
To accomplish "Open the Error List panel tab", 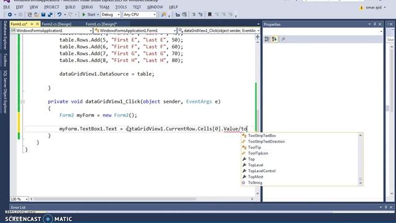I will point(18,208).
